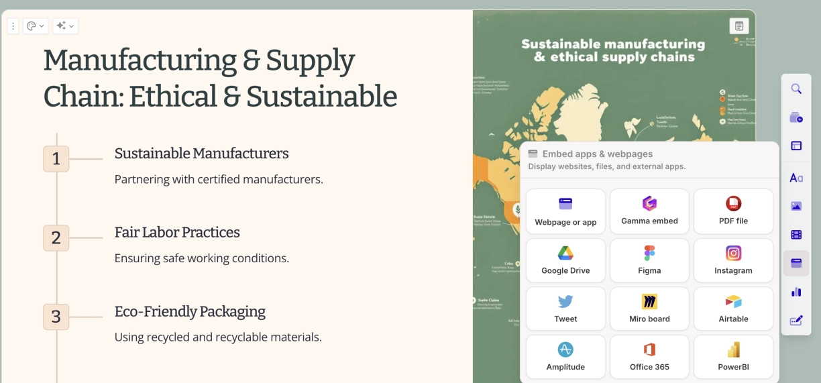Choose the Miro board embed option

pos(649,309)
